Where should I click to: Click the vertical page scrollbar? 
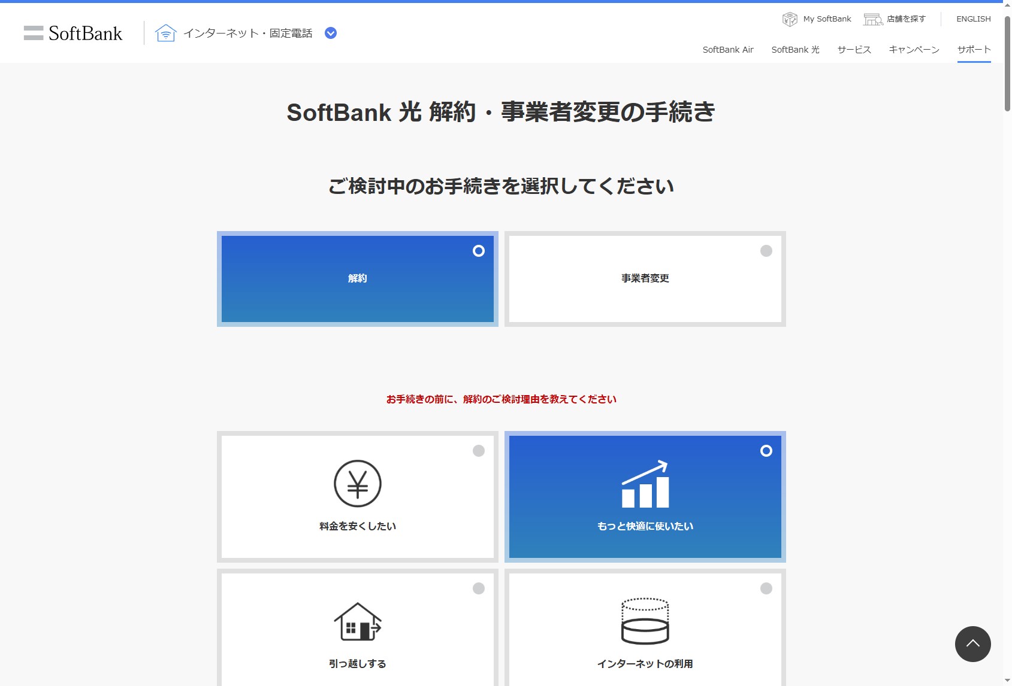point(1007,66)
